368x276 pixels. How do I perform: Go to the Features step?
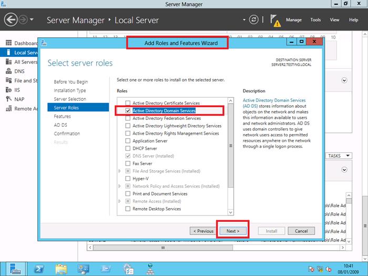pyautogui.click(x=62, y=116)
